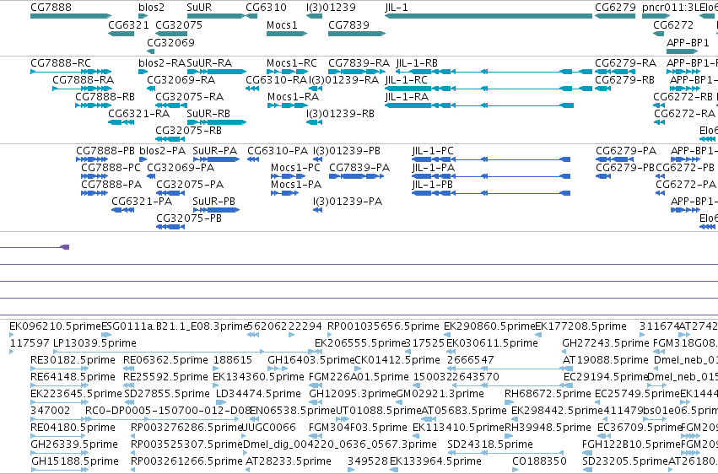The height and width of the screenshot is (474, 718).
Task: Click the CG6310-PA protein label
Action: pyautogui.click(x=278, y=150)
